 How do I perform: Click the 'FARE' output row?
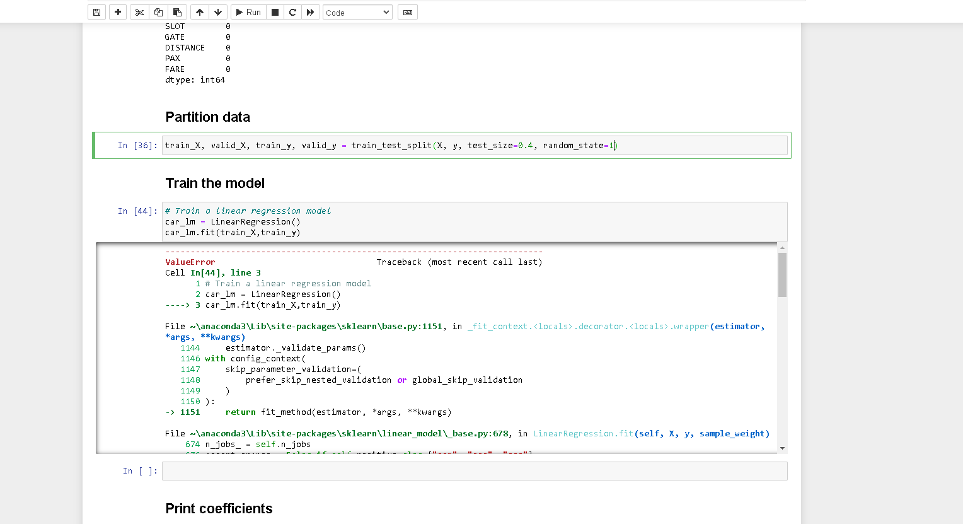point(197,69)
